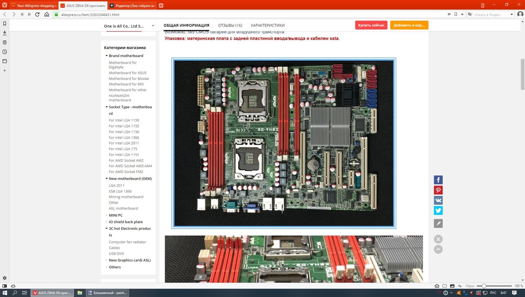Expand MINI PC category
The width and height of the screenshot is (525, 297).
click(106, 215)
